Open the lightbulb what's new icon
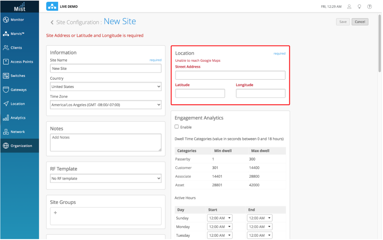Screen dimensions: 383x240 click(359, 6)
